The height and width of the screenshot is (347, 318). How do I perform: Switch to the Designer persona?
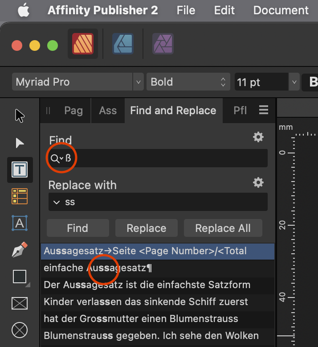pos(123,44)
